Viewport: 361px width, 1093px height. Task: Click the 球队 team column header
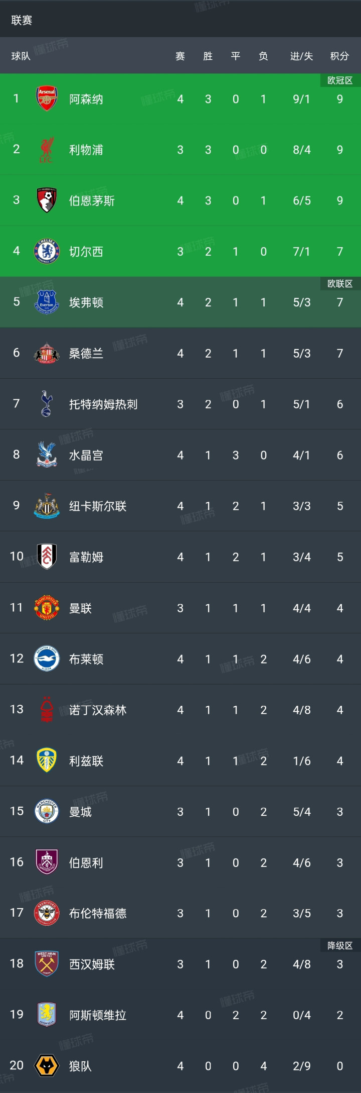[21, 56]
